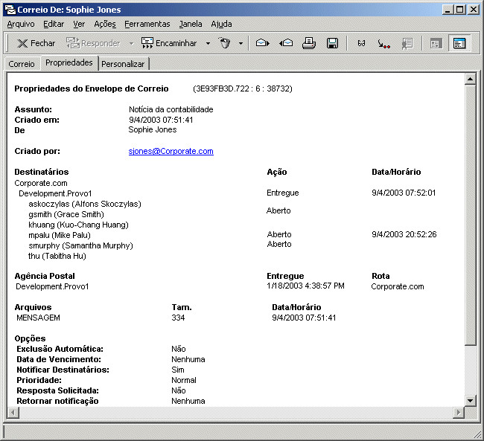The height and width of the screenshot is (441, 484).
Task: Click the floppy disk save icon
Action: click(x=332, y=43)
